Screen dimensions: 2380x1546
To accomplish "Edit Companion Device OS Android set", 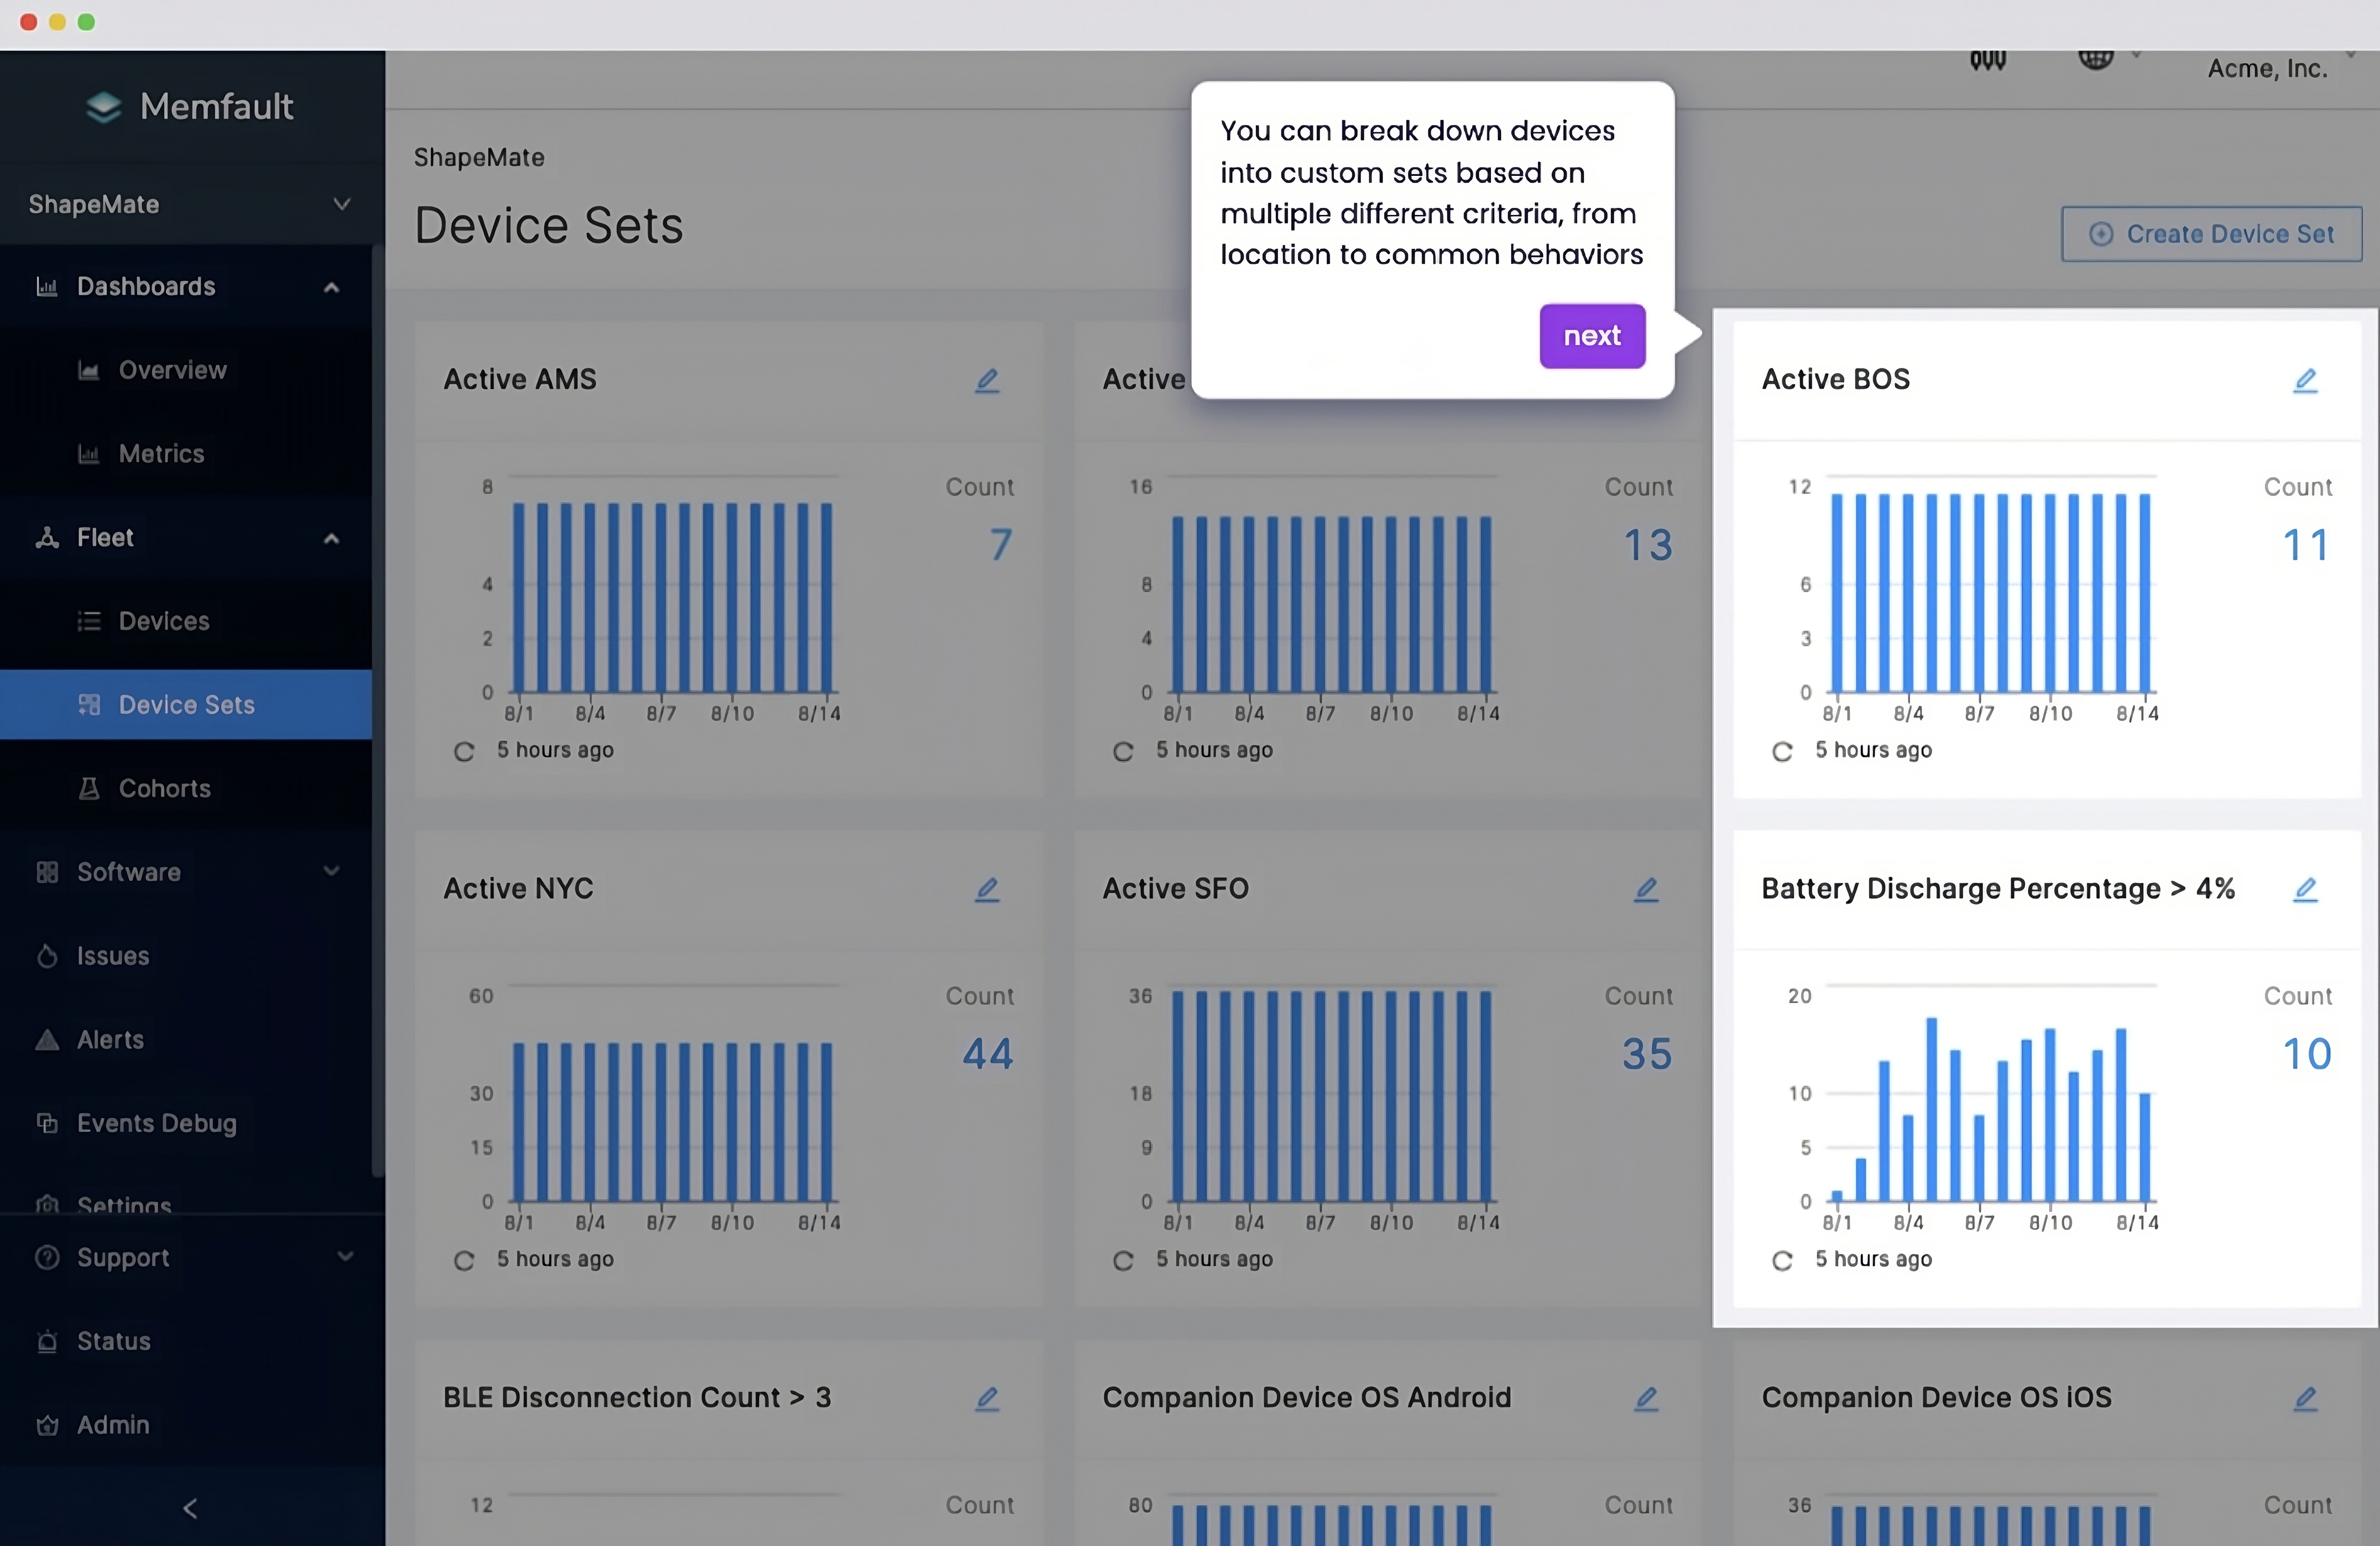I will coord(1646,1398).
